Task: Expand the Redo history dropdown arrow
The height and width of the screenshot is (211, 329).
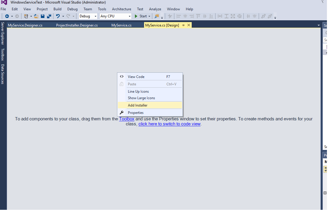Action: click(x=74, y=16)
